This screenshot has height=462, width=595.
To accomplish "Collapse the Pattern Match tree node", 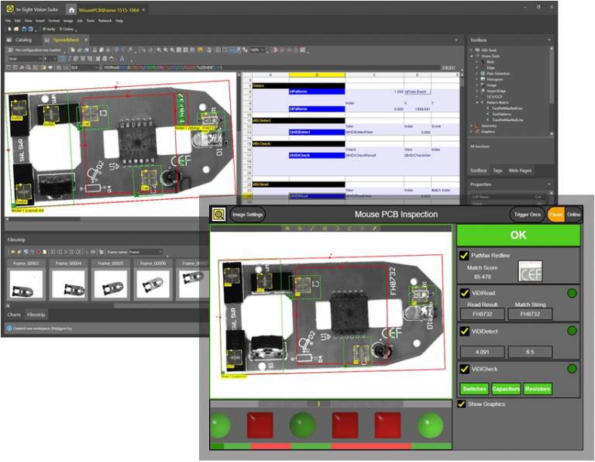I will [477, 102].
